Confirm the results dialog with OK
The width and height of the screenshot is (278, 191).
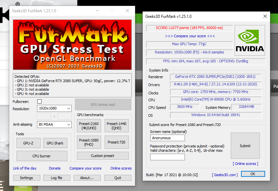(253, 174)
